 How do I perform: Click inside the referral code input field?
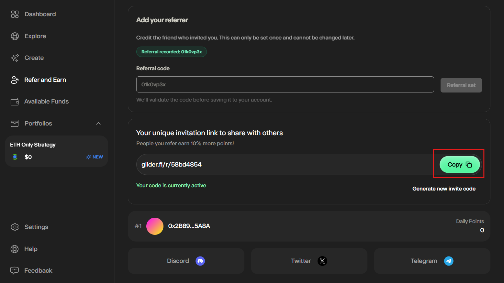(x=285, y=84)
